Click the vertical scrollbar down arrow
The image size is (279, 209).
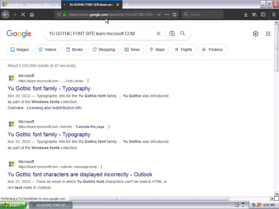pyautogui.click(x=277, y=194)
